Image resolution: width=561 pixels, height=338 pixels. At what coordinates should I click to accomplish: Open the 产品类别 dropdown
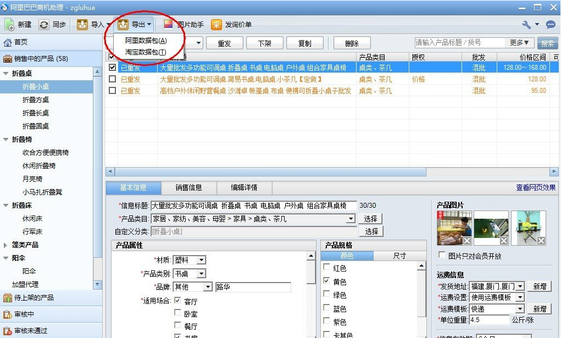coord(202,274)
